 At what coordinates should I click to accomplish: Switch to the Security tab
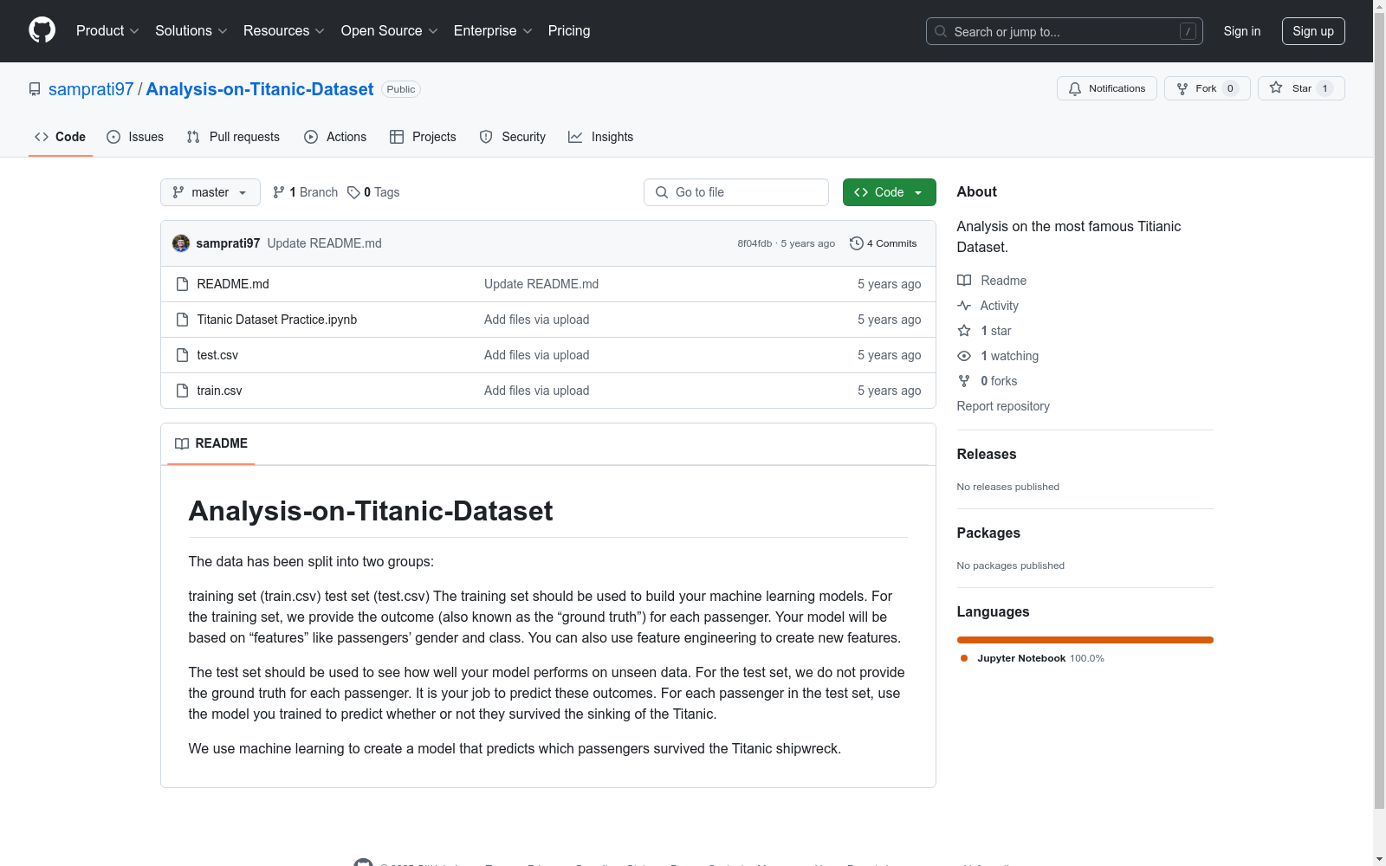(x=513, y=137)
